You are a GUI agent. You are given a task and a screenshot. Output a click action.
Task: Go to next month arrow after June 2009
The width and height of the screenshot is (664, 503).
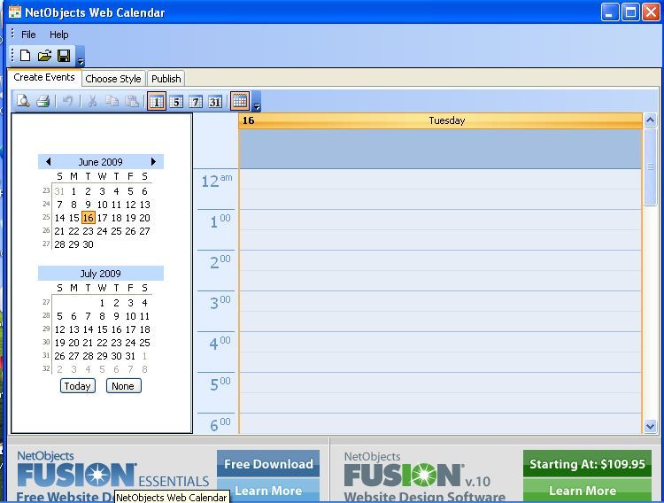(x=153, y=161)
